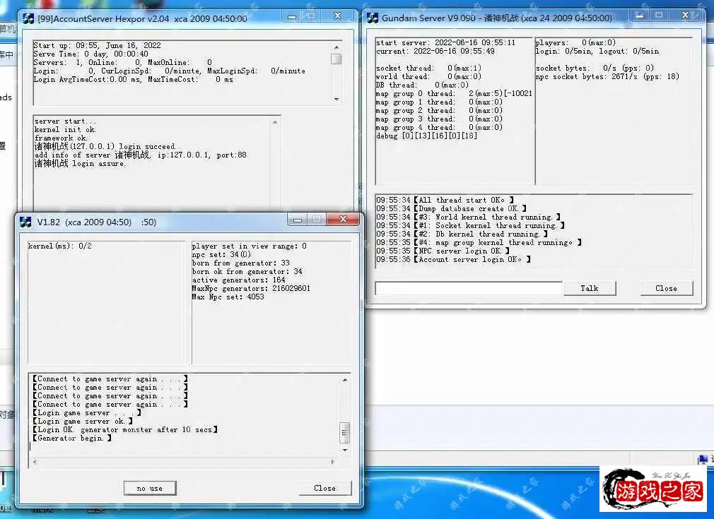Click Close button in V1.82 window
Viewport: 714px width, 519px height.
(324, 488)
